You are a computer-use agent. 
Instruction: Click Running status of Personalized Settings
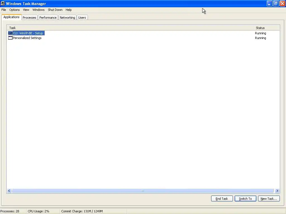pos(261,38)
